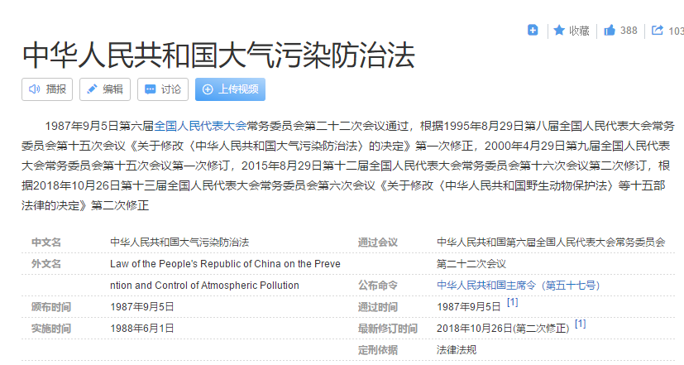Click the 法律法规 value for 定刑依据

[x=457, y=349]
